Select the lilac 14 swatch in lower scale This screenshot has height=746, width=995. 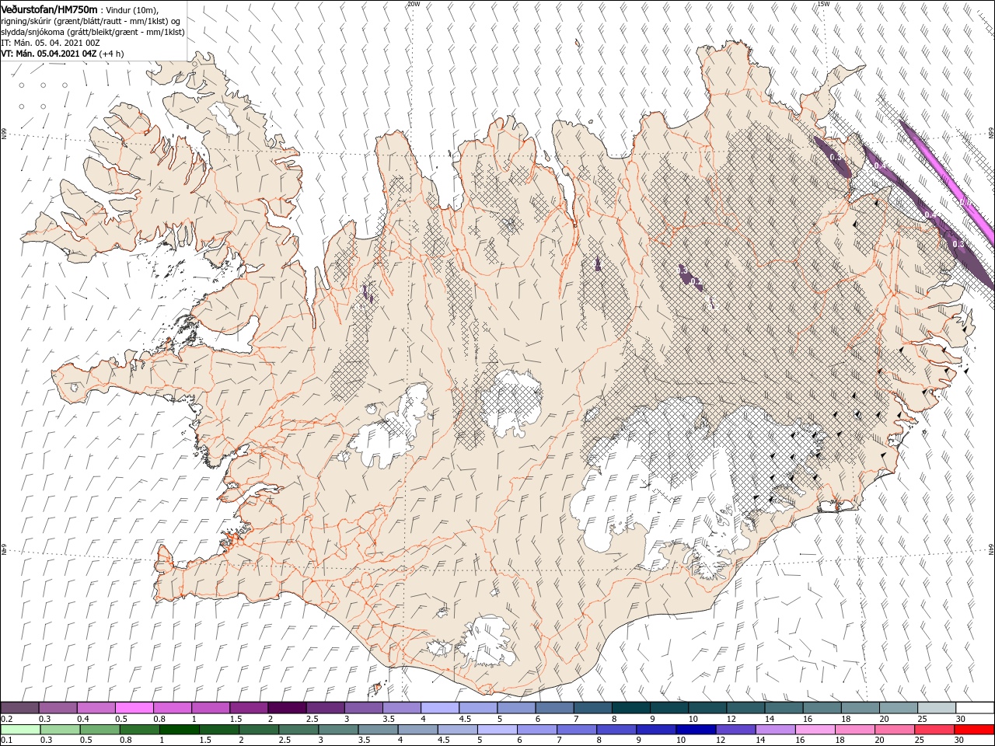click(x=775, y=730)
